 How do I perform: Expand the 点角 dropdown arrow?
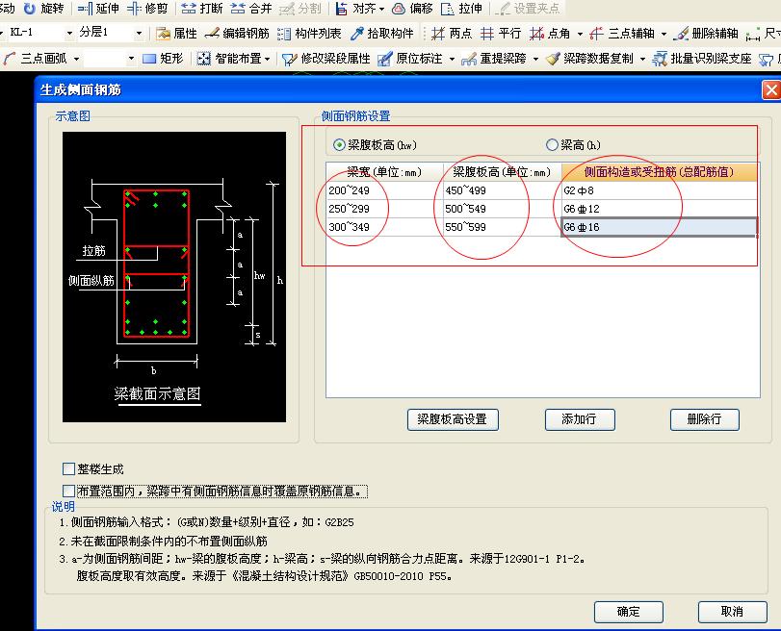580,34
